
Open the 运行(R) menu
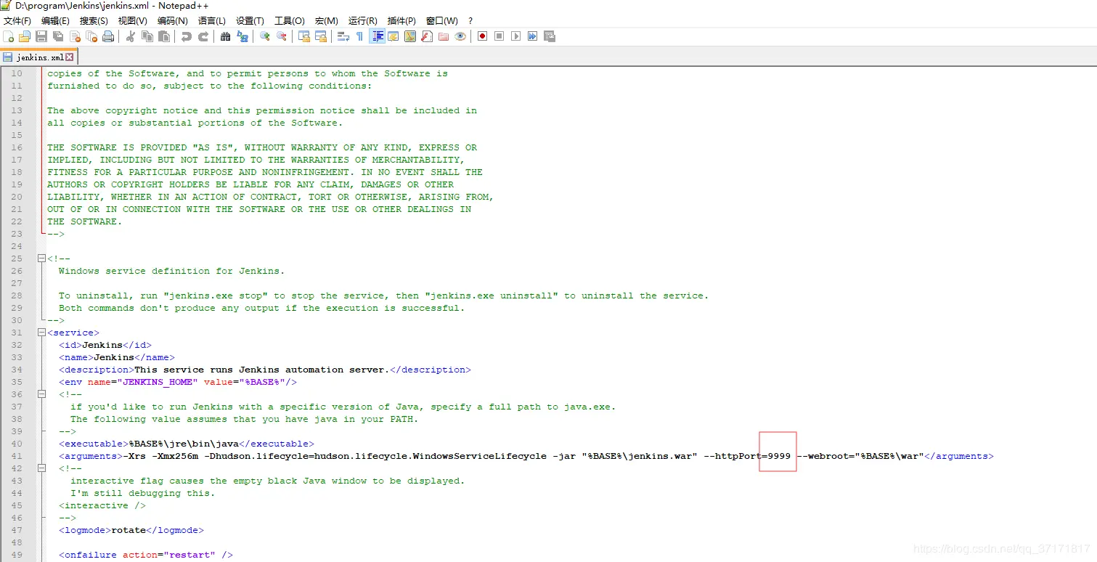click(362, 20)
